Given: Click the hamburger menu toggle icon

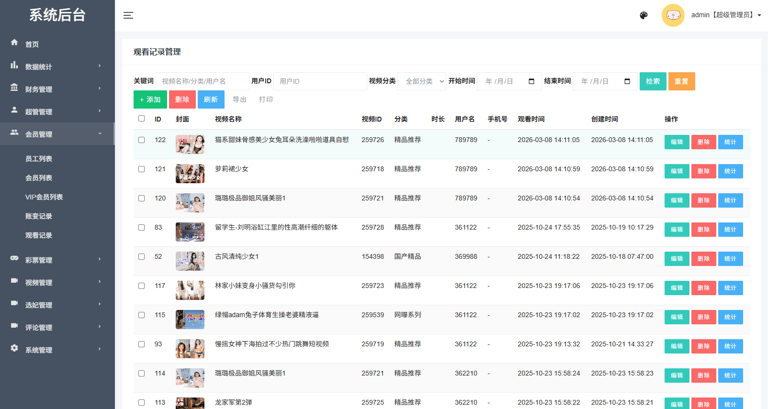Looking at the screenshot, I should click(128, 15).
